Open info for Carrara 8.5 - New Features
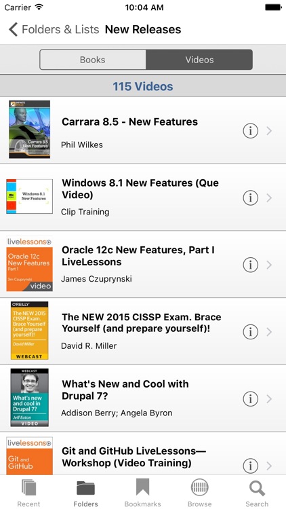 250,131
